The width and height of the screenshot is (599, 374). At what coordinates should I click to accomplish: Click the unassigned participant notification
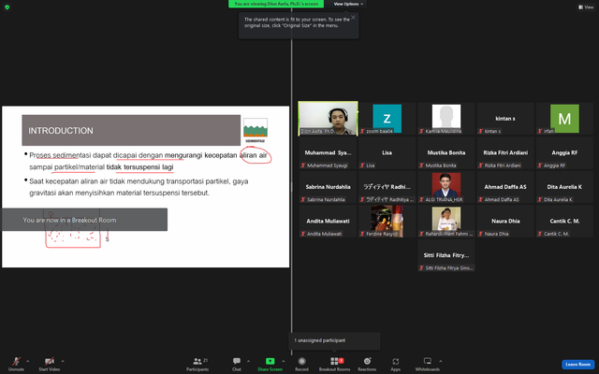click(x=334, y=340)
